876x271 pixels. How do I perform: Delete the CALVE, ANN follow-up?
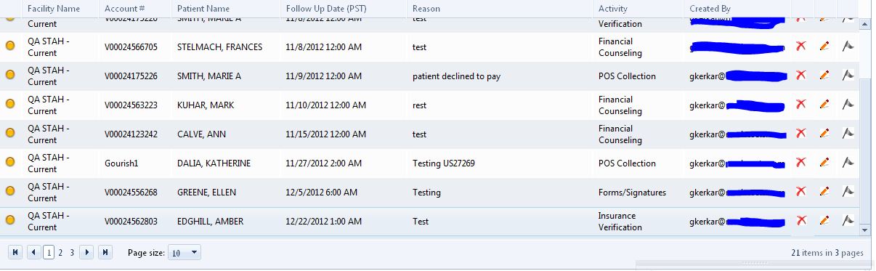(801, 133)
